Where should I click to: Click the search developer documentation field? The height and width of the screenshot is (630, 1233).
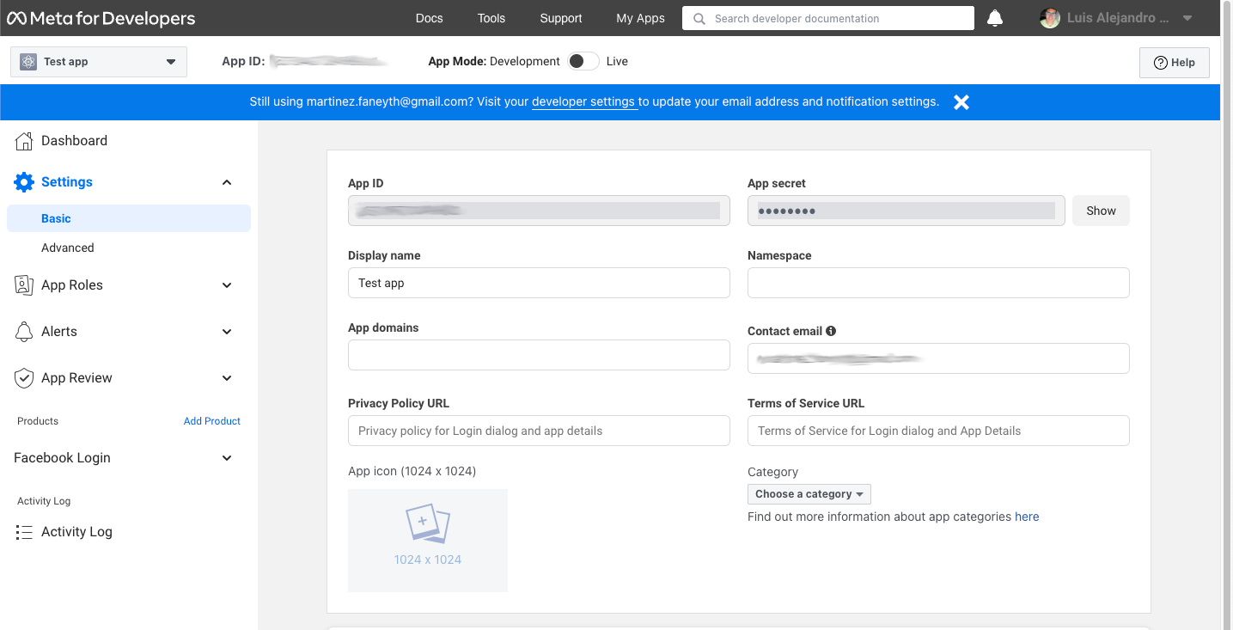(x=828, y=18)
